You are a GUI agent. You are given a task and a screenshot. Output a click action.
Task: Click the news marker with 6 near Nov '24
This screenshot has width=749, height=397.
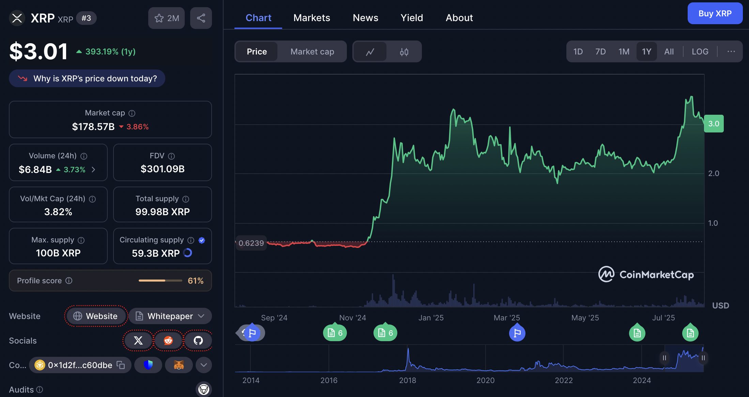(335, 333)
